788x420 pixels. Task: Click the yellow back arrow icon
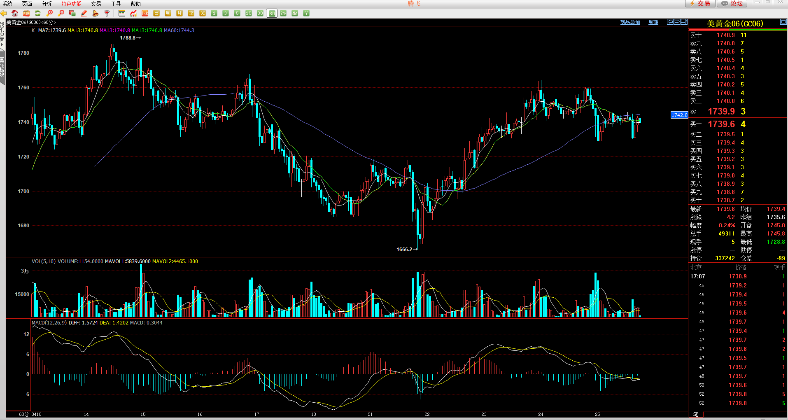4,13
